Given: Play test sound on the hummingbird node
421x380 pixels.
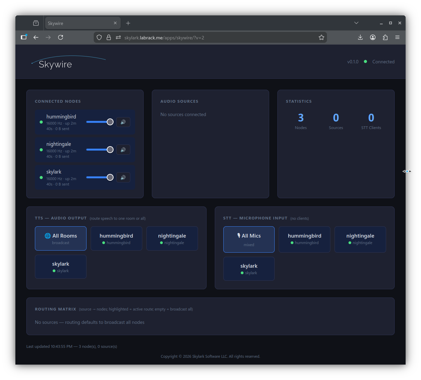Looking at the screenshot, I should click(123, 122).
